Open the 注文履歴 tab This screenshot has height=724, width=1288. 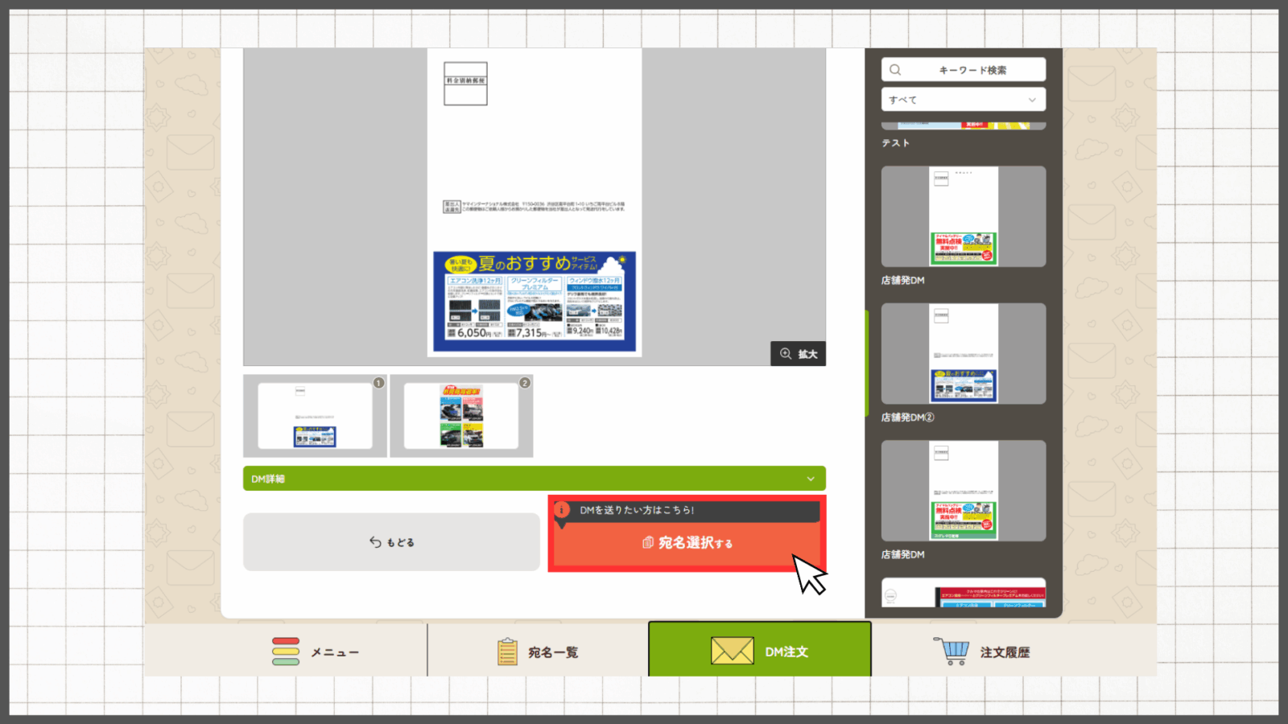1004,652
